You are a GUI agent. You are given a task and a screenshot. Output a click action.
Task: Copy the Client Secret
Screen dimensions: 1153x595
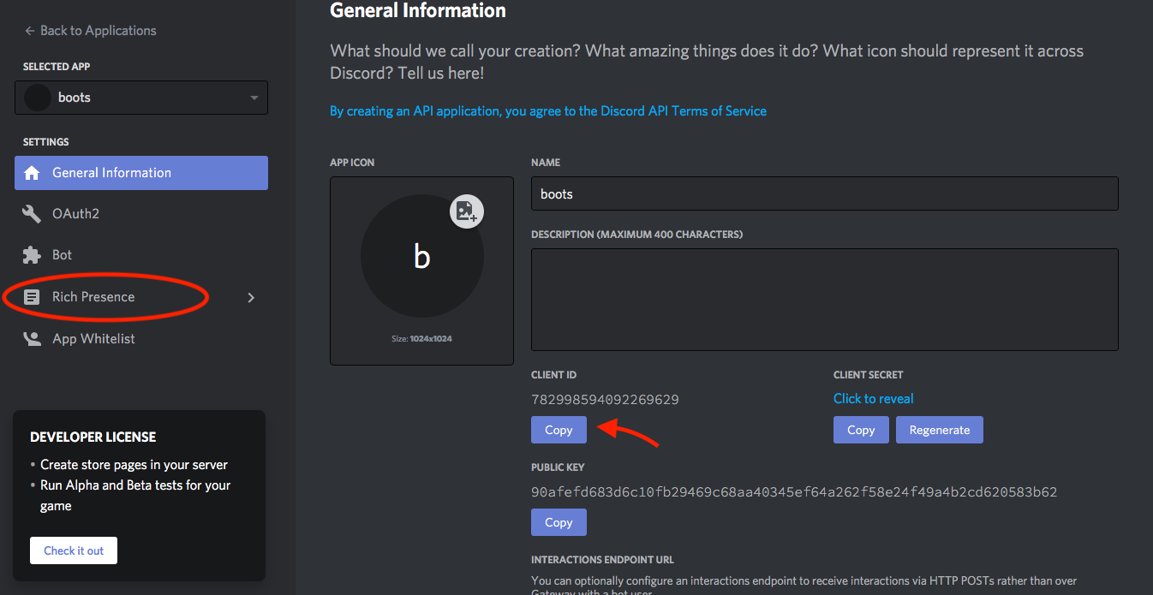(861, 430)
